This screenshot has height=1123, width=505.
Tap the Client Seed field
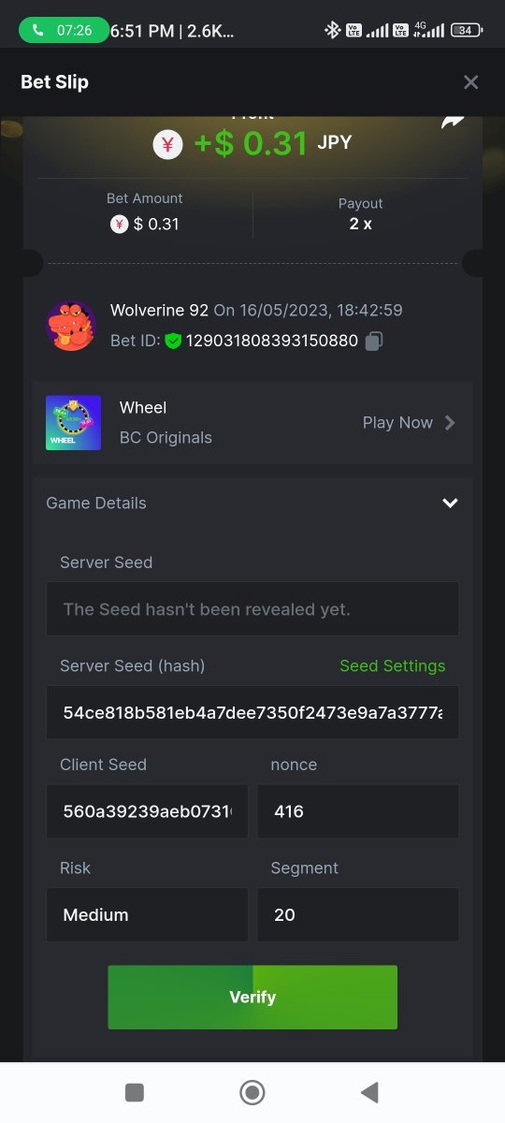point(147,811)
